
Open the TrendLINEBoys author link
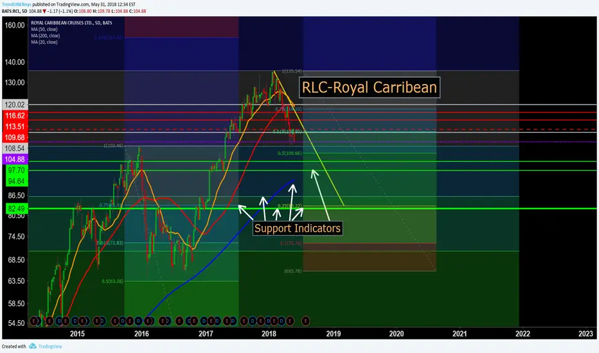17,4
